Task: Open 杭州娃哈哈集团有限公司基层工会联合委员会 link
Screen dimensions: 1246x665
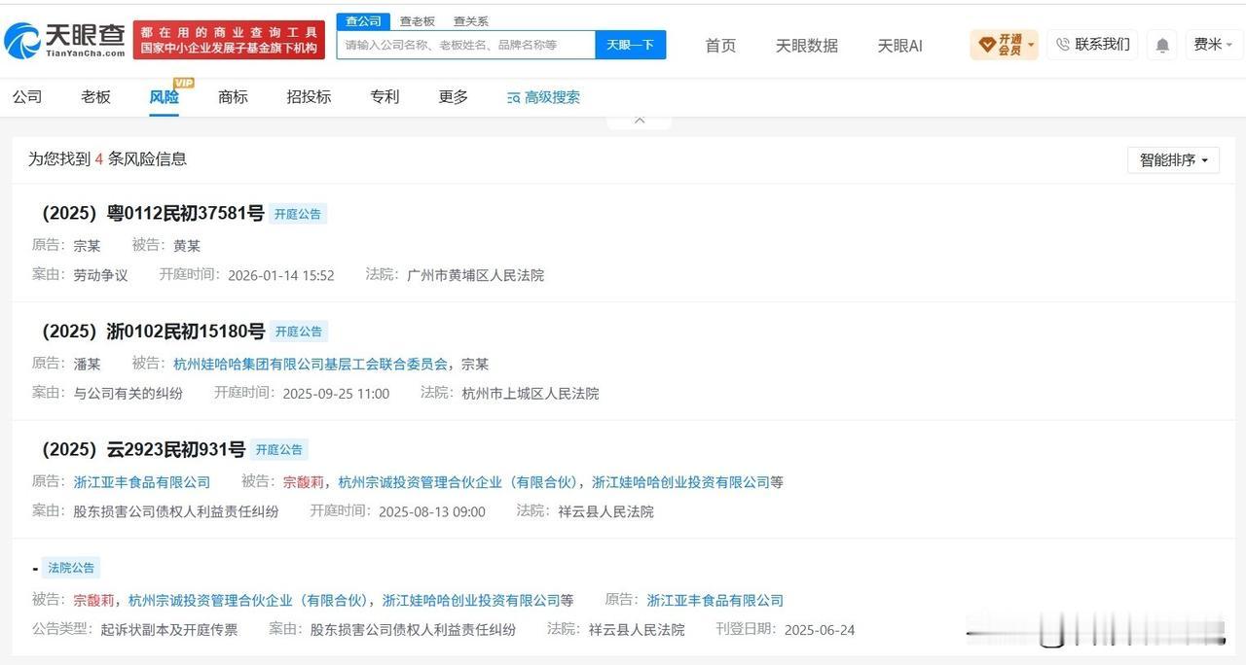Action: tap(311, 364)
